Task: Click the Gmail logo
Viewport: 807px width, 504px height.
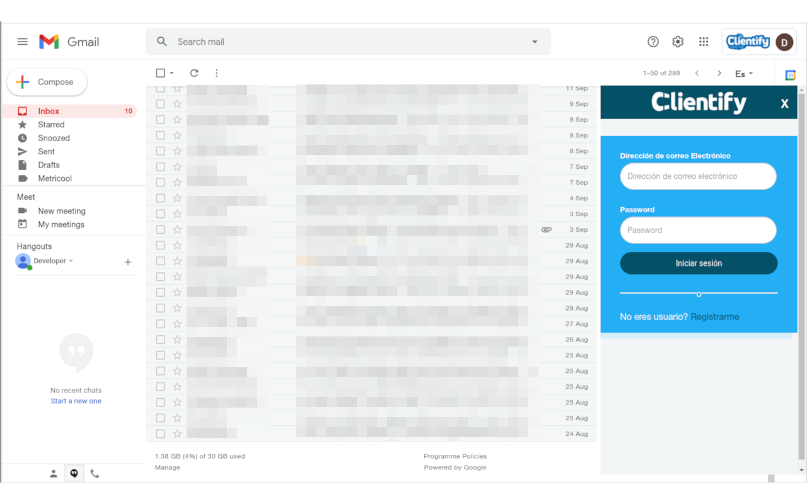Action: 69,42
